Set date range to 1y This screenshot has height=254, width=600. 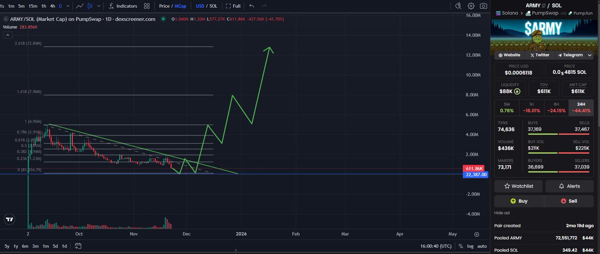click(16, 246)
